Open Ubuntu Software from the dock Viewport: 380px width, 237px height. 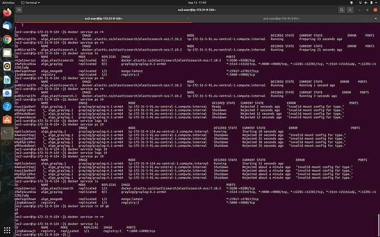pos(7,119)
